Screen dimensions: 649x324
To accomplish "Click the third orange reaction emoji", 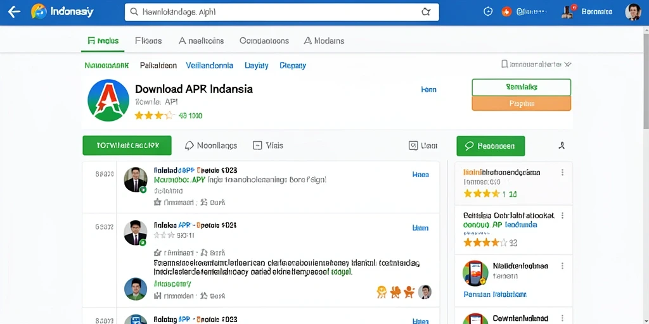I will 409,292.
